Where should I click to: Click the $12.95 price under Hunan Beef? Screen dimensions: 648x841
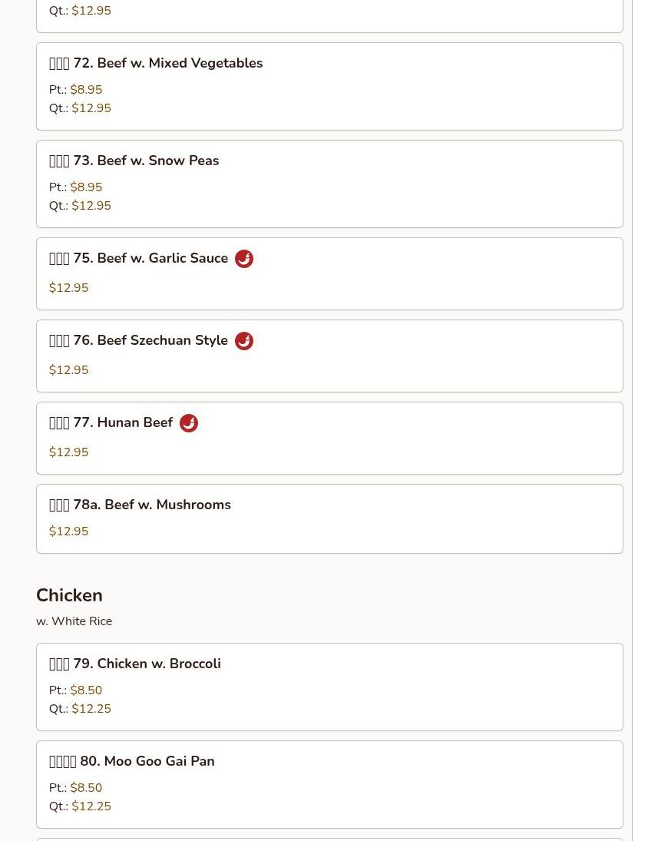click(68, 452)
